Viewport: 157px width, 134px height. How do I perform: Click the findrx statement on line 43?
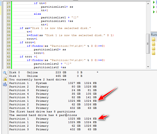click(x=66, y=60)
